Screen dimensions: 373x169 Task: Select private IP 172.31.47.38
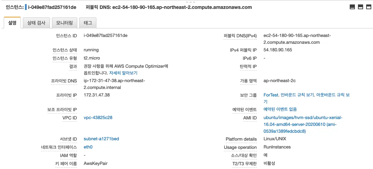coord(96,95)
